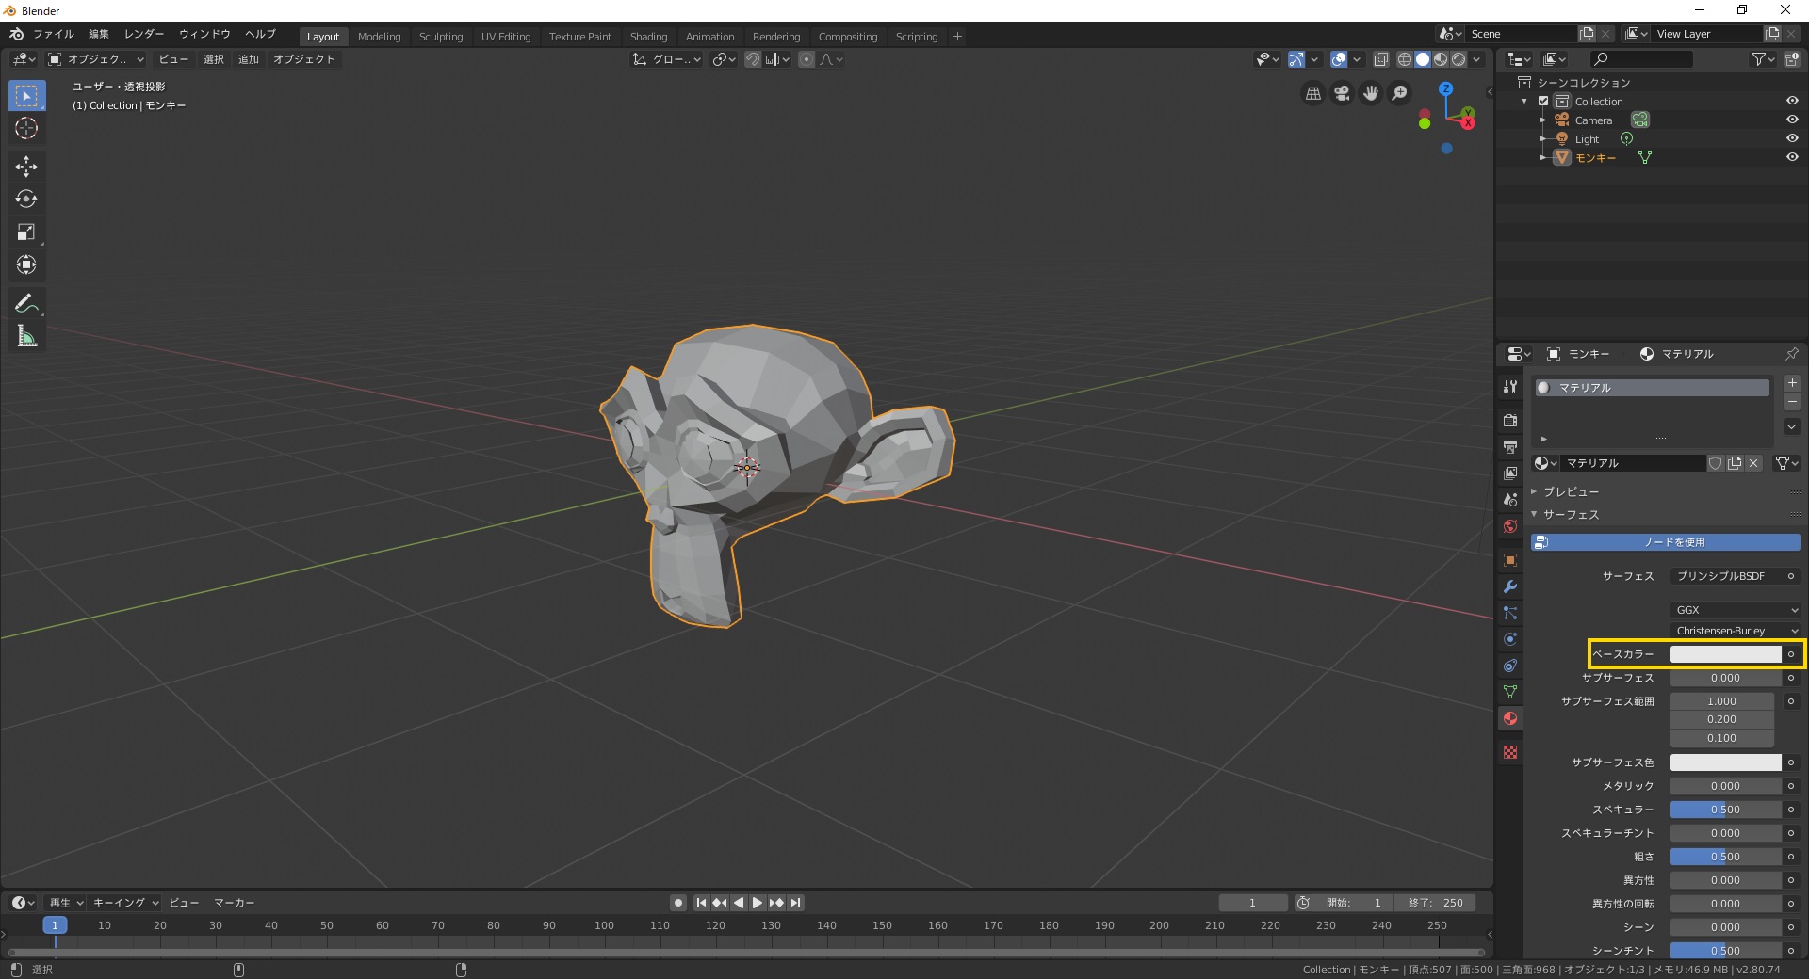Open the Render properties tab

[x=1510, y=420]
